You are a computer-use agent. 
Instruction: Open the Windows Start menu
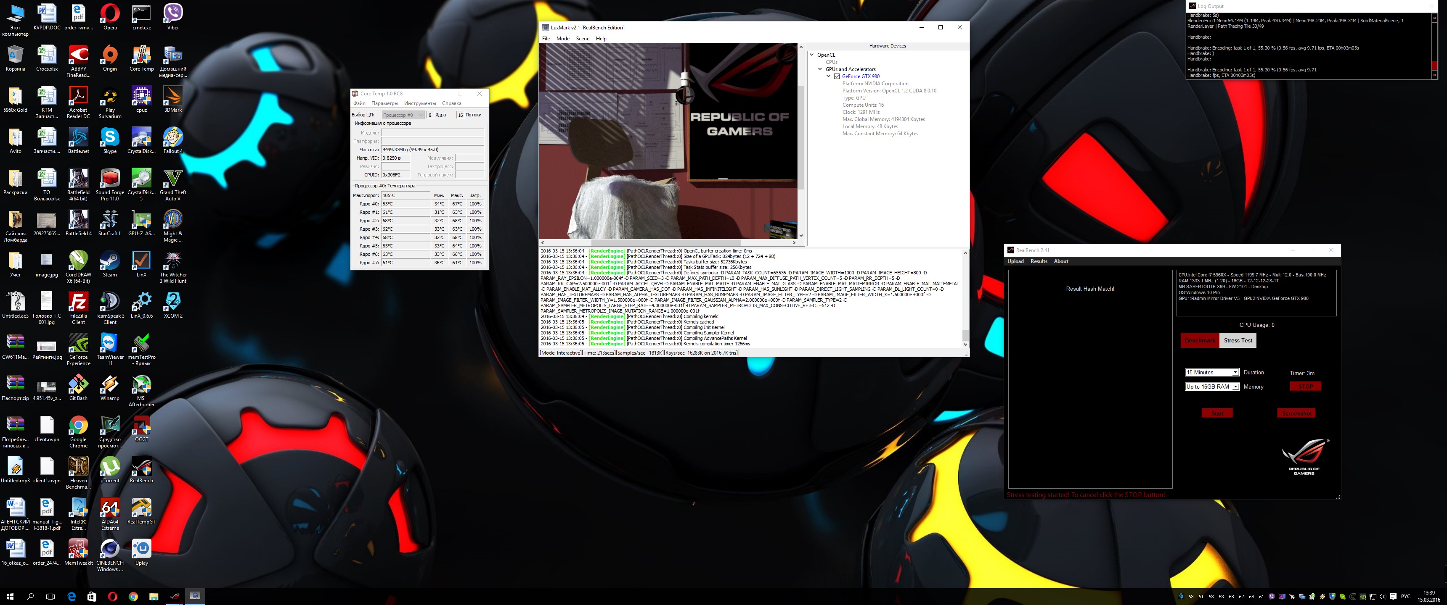click(10, 596)
